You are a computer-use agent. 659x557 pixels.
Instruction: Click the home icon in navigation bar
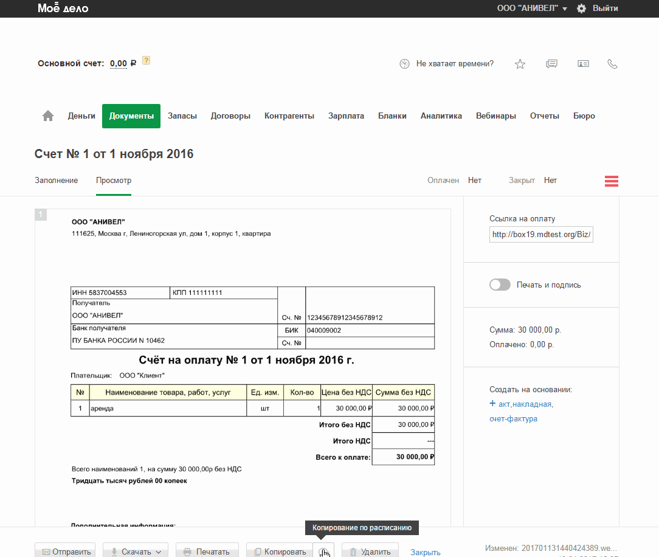(48, 116)
